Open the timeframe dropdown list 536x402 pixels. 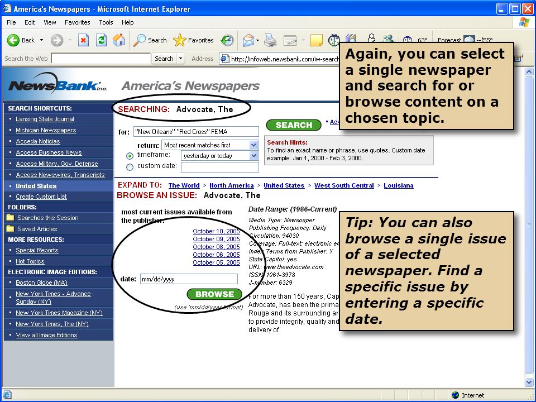click(253, 156)
